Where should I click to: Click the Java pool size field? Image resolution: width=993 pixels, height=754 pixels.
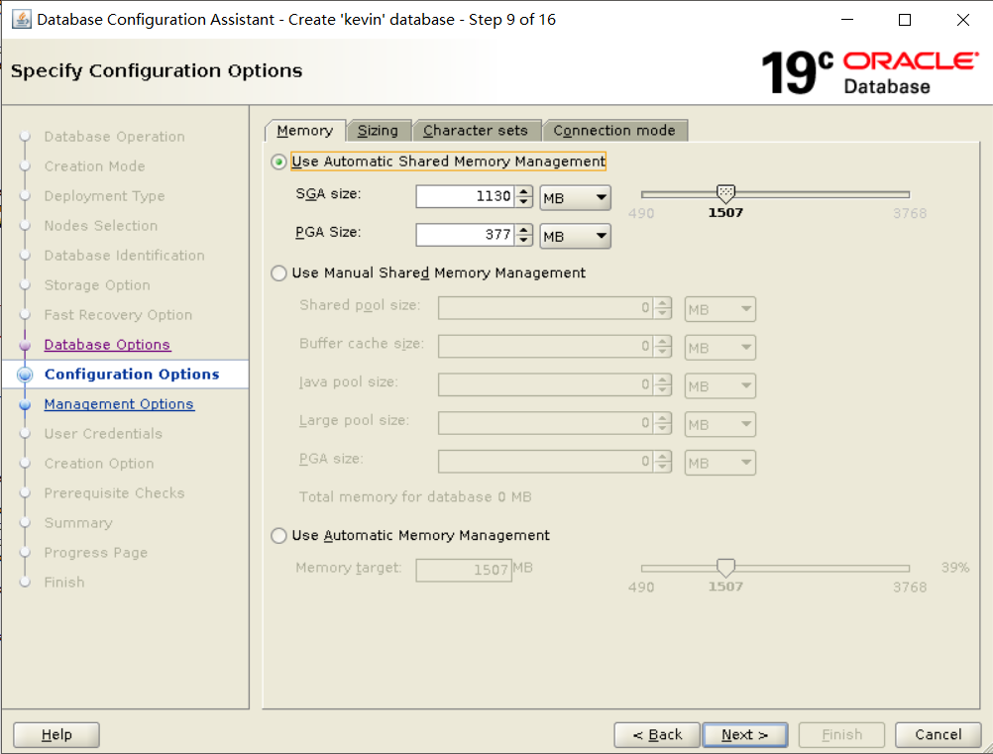[546, 384]
